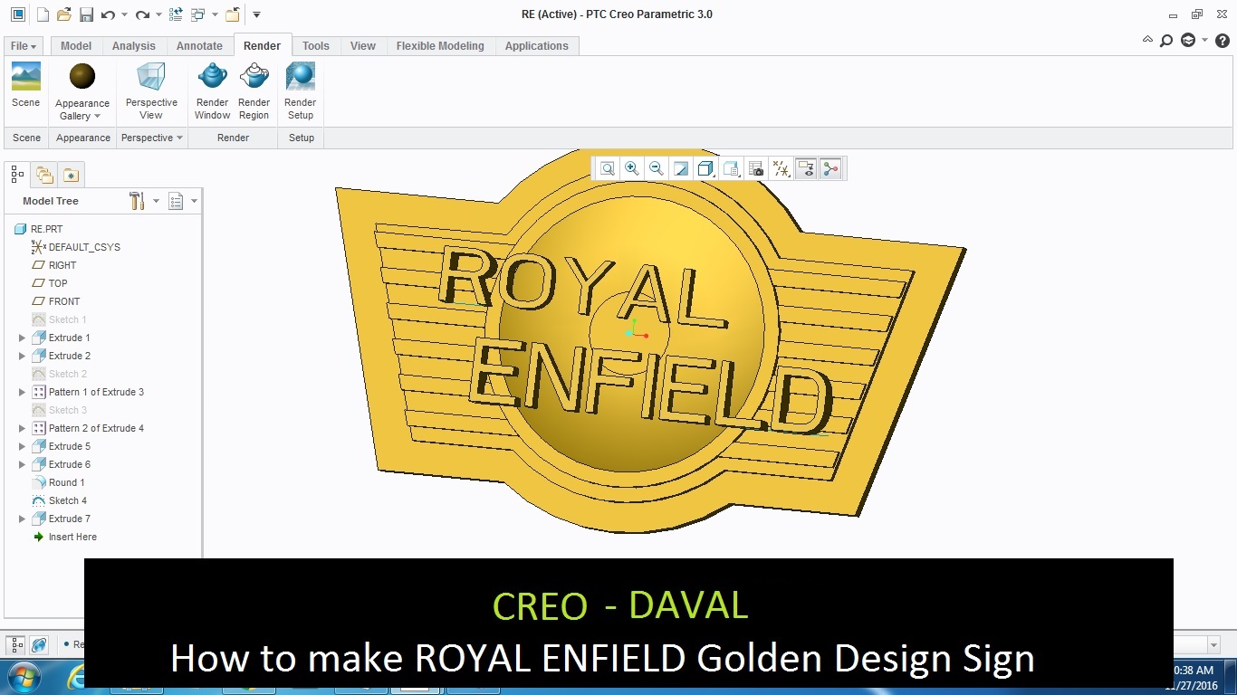1237x695 pixels.
Task: Switch to the Flexible Modeling tab
Action: click(x=440, y=46)
